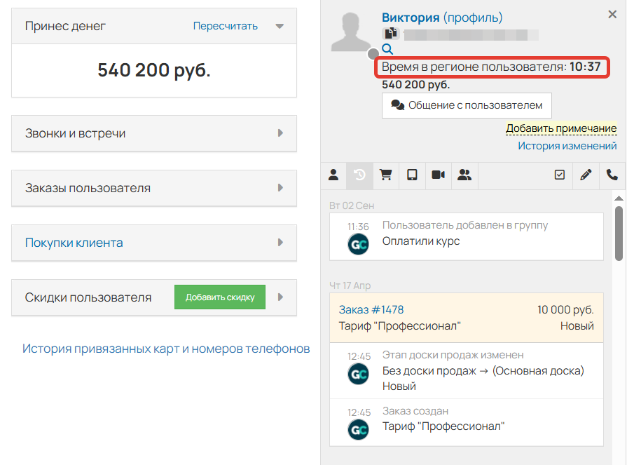The width and height of the screenshot is (627, 465).
Task: Select the mobile device tab icon
Action: click(412, 175)
